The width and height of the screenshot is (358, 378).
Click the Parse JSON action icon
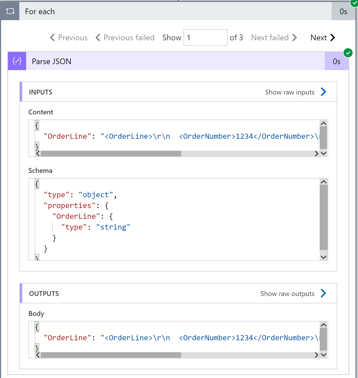pyautogui.click(x=16, y=61)
